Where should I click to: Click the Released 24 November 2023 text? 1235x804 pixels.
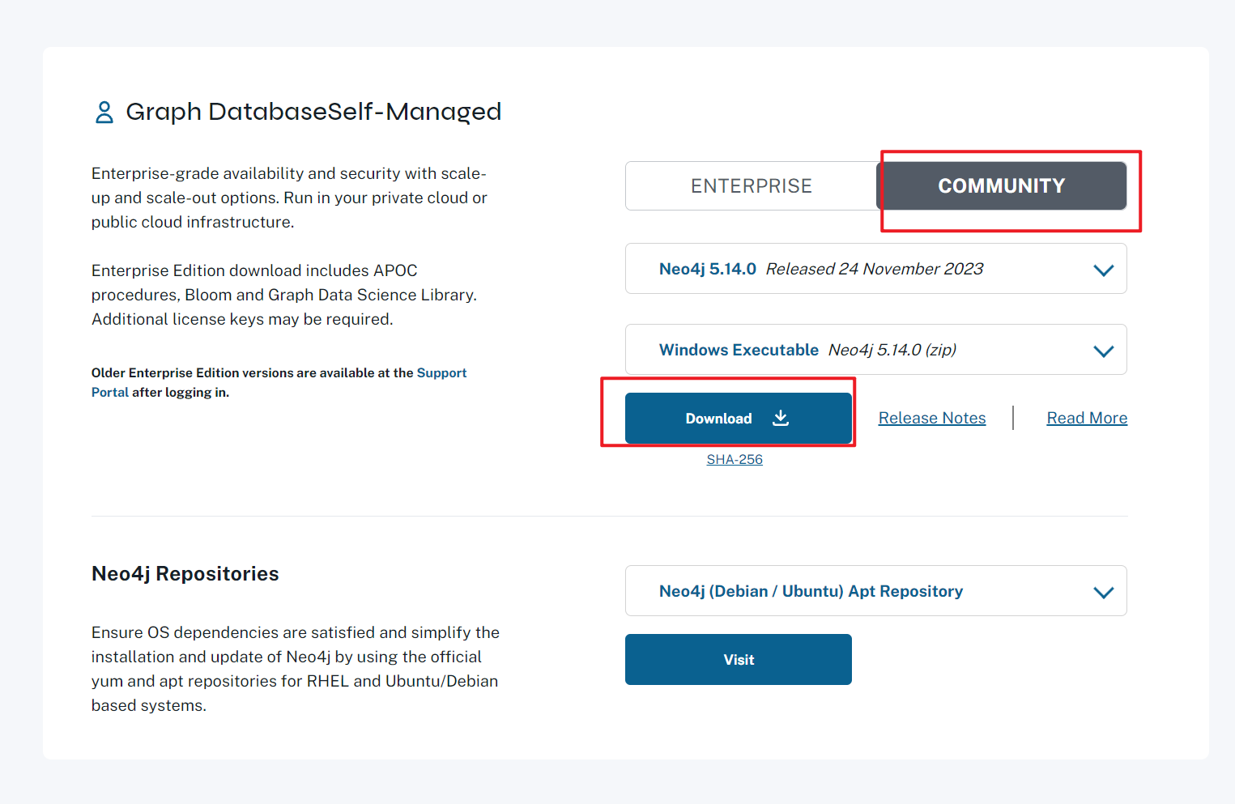point(875,269)
